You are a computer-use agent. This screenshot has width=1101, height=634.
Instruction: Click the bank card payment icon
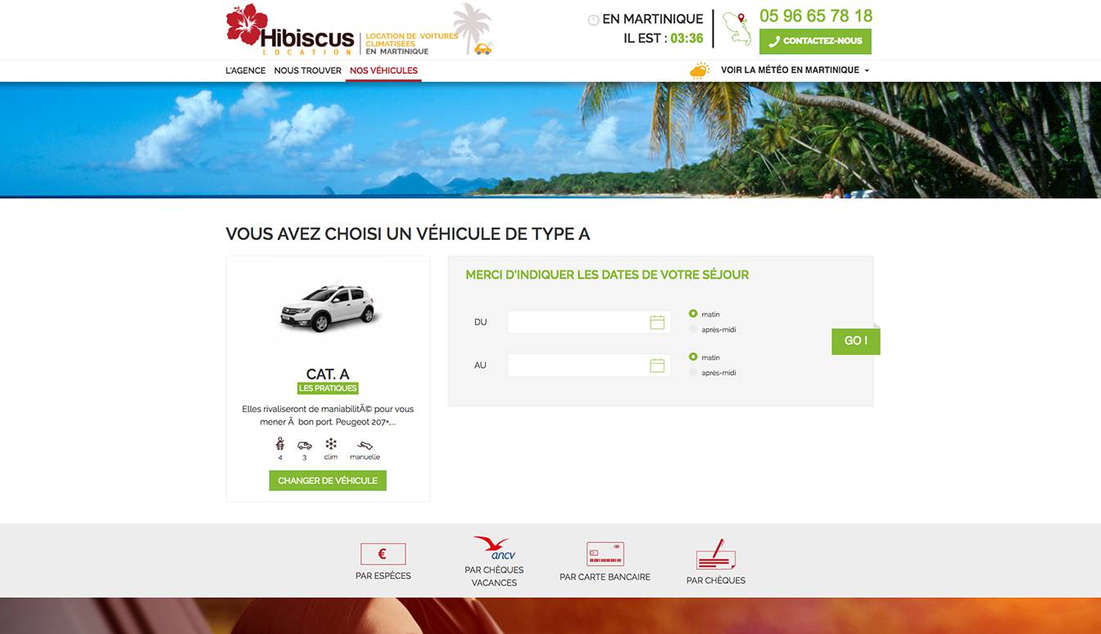pyautogui.click(x=605, y=554)
